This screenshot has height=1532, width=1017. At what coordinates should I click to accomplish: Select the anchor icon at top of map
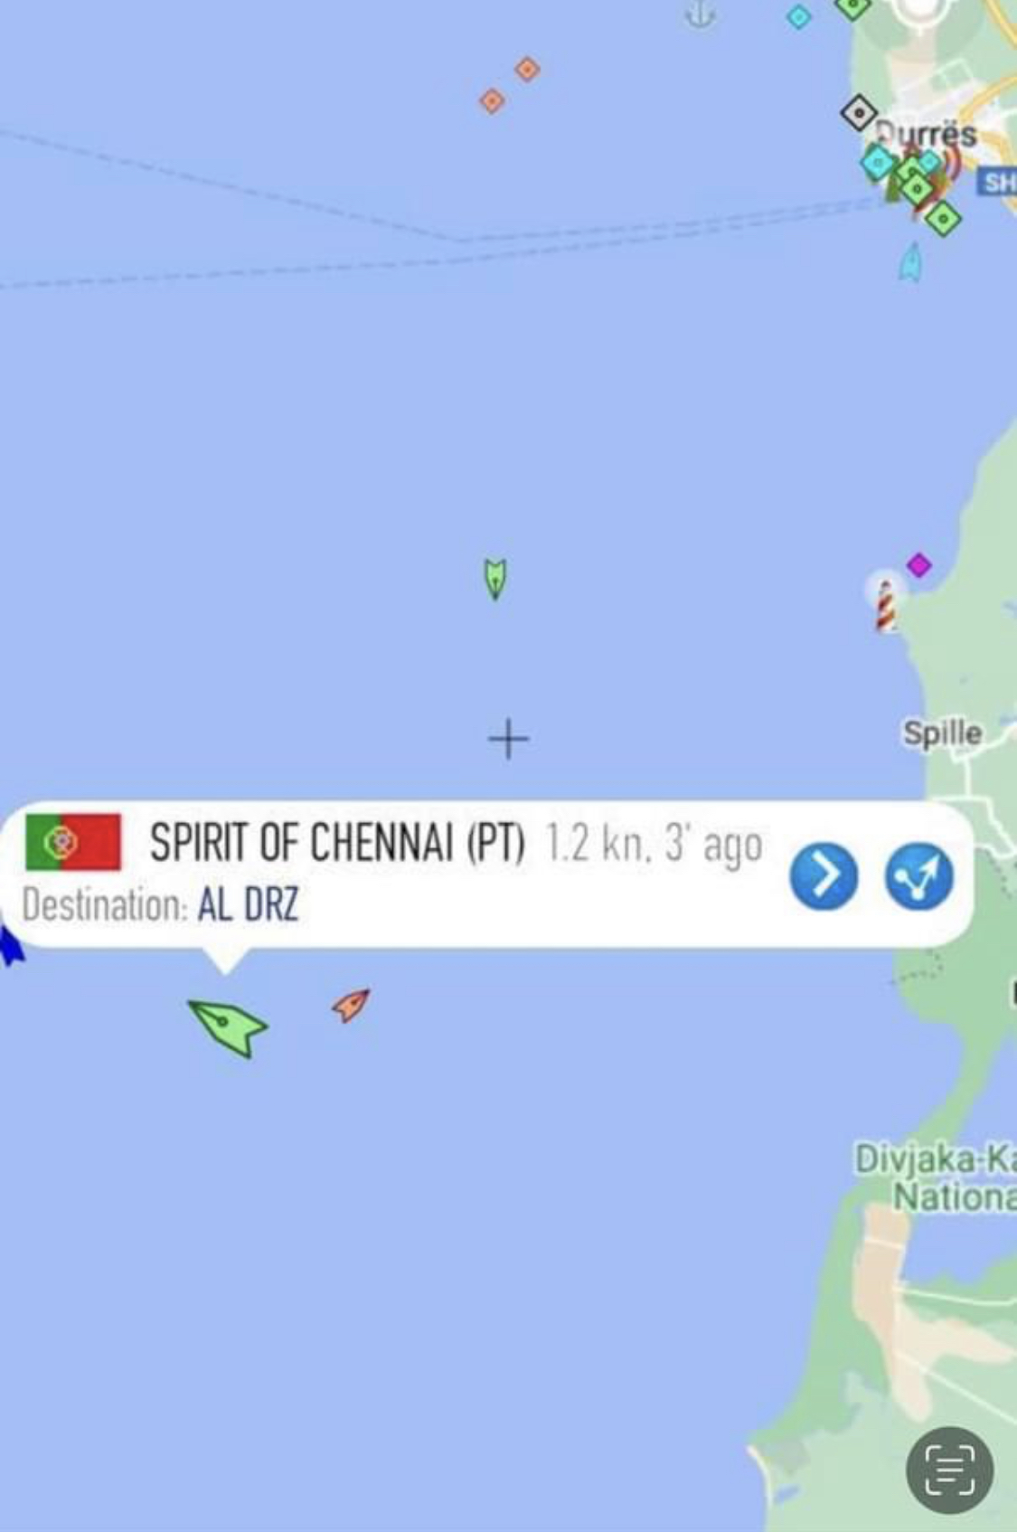point(699,14)
